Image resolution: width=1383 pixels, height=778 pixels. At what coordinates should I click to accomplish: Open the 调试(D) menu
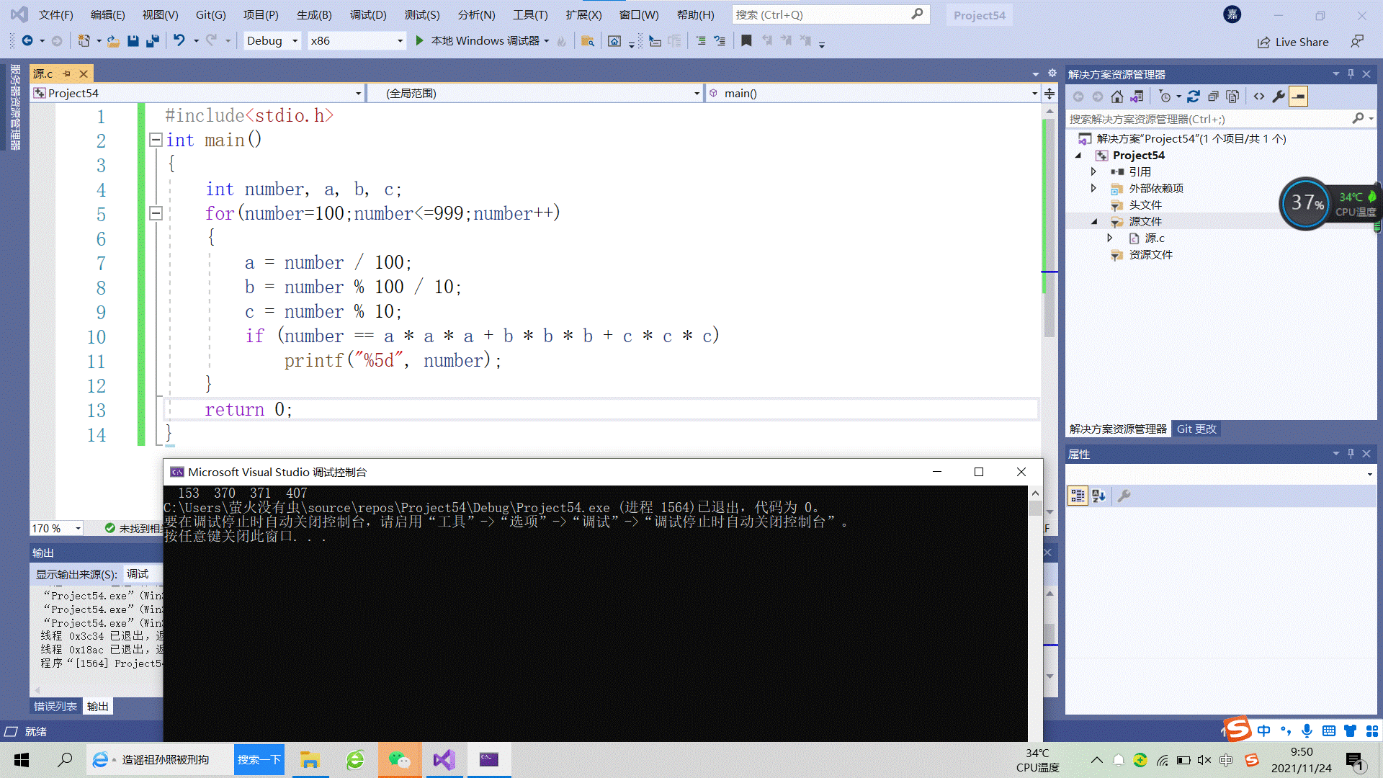tap(367, 14)
